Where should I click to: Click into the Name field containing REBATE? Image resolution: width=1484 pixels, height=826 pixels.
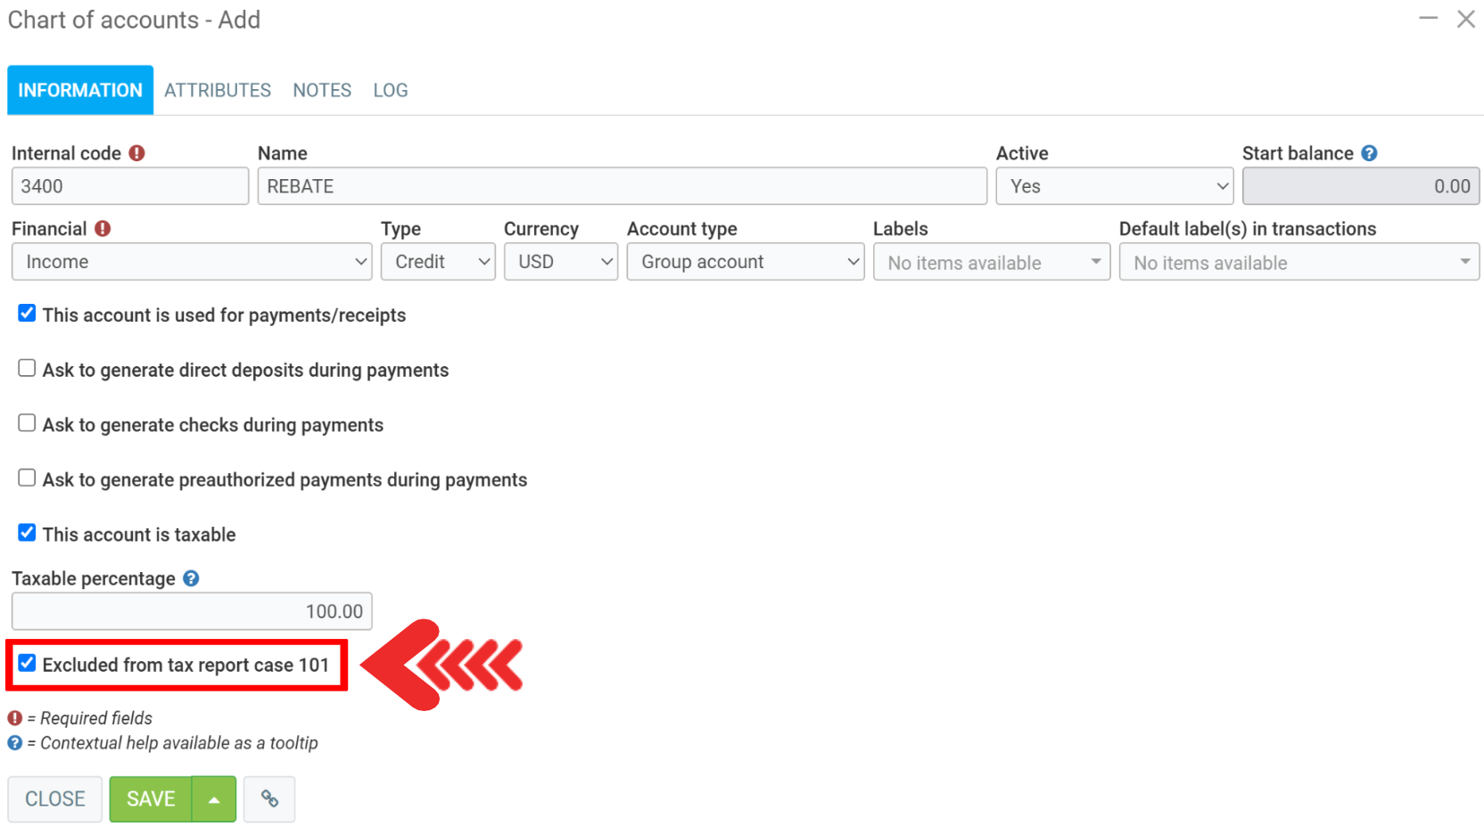click(622, 186)
